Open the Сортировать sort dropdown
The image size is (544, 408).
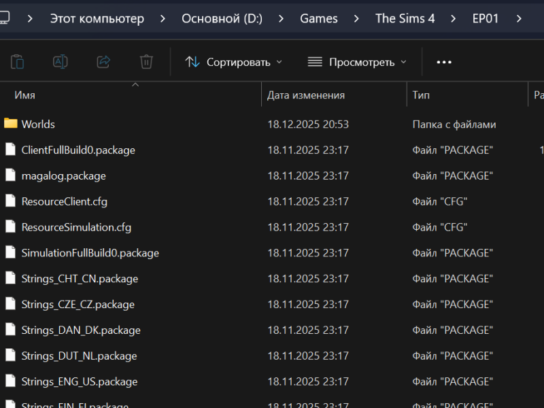coord(233,62)
